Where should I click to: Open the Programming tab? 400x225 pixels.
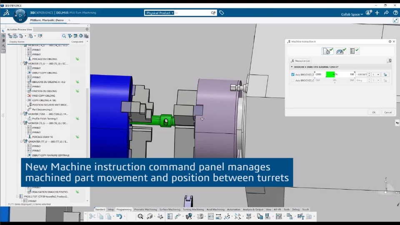click(x=124, y=210)
